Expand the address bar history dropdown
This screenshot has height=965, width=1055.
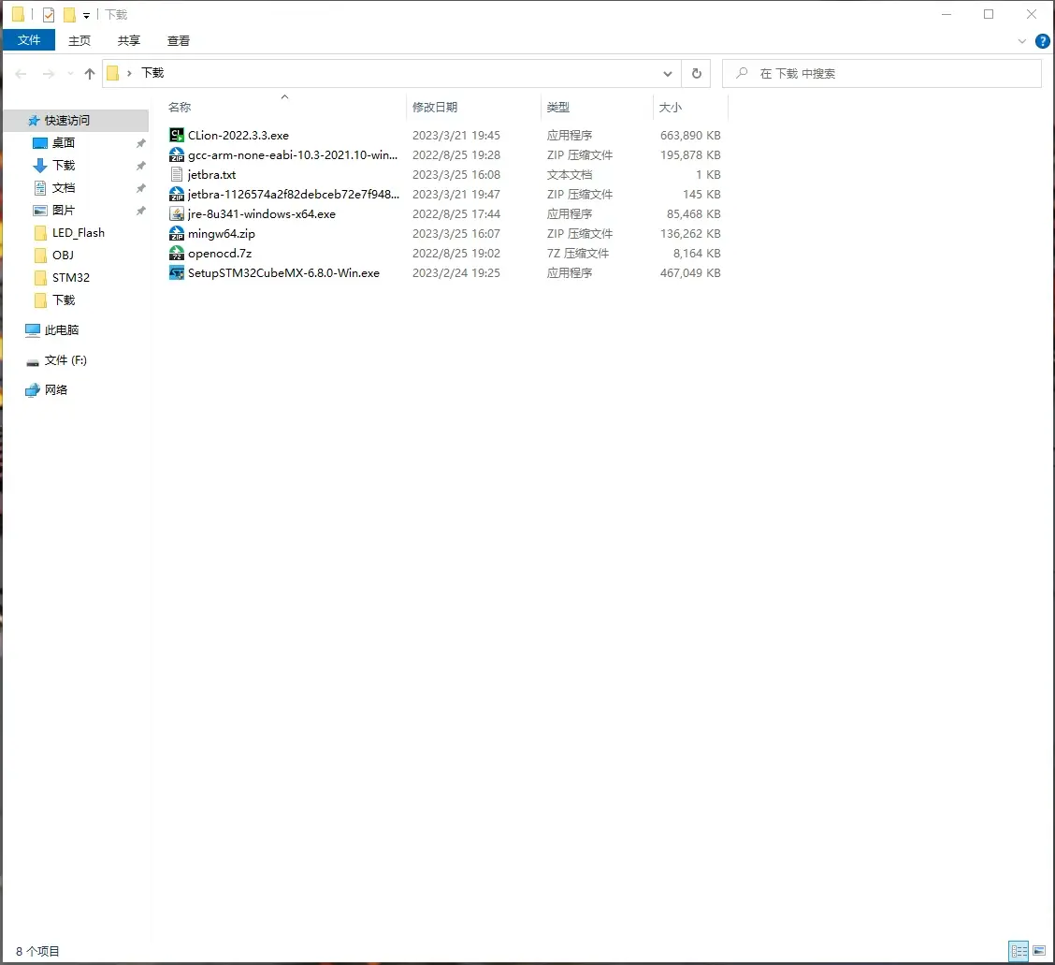(668, 73)
